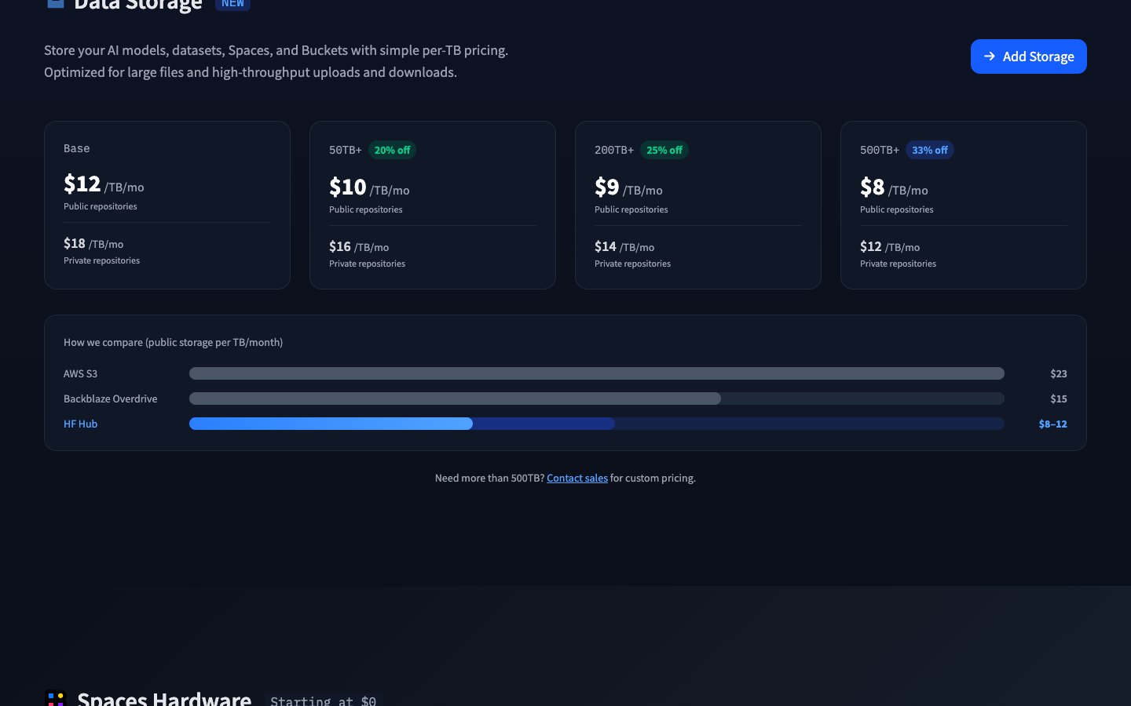Screen dimensions: 1131x706
Task: Click the $8–12 price label
Action: 1052,424
